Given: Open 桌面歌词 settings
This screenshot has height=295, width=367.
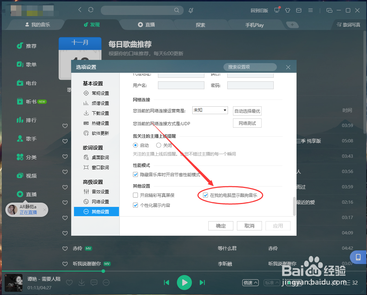Looking at the screenshot, I should pyautogui.click(x=96, y=157).
